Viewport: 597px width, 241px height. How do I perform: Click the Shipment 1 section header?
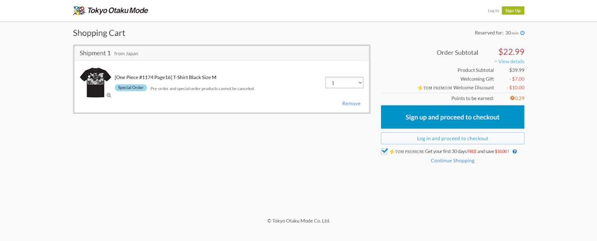click(x=95, y=53)
